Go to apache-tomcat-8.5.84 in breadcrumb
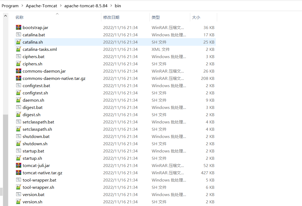 pos(86,6)
